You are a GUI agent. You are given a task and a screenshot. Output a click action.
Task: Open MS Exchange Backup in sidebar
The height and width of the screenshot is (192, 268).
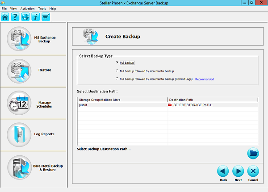19,39
